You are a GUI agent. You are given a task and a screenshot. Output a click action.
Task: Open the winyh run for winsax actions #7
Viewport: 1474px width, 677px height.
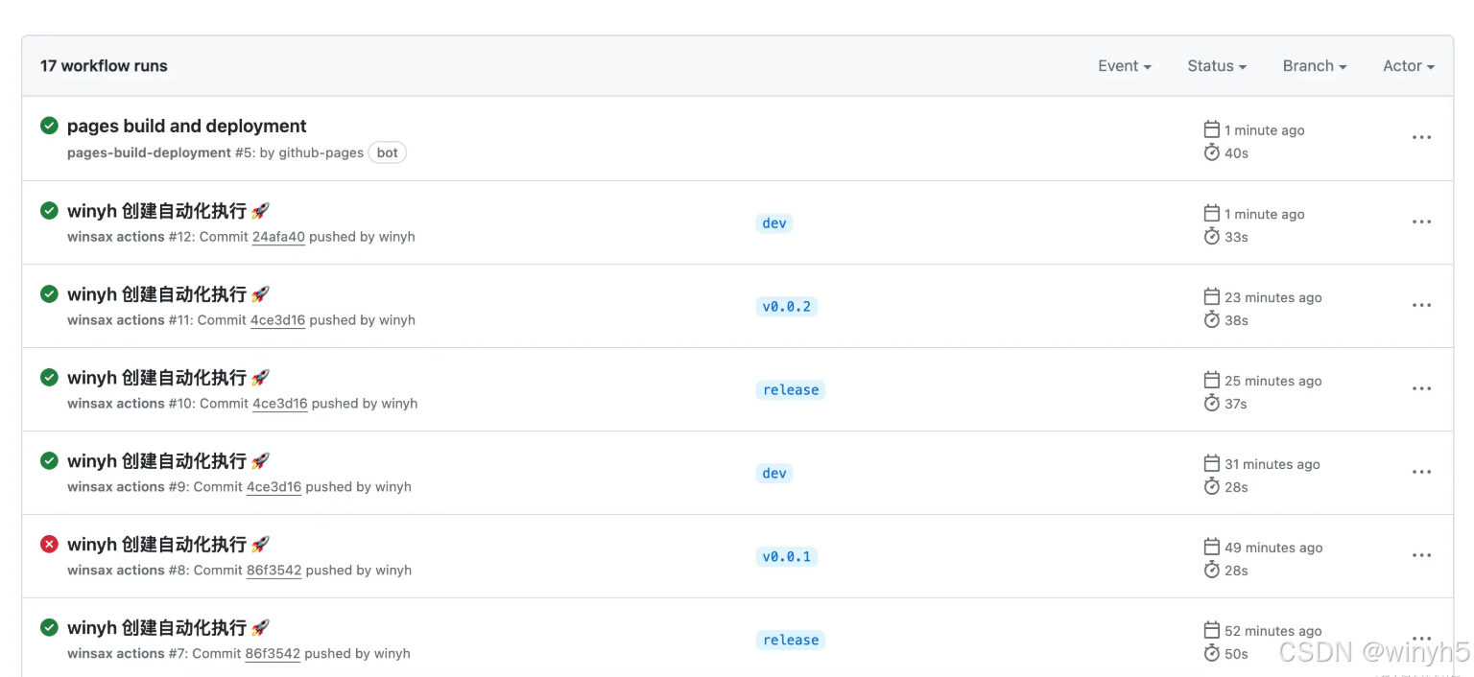click(x=168, y=627)
